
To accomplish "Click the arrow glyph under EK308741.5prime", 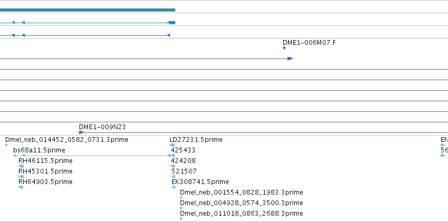I will pos(173,187).
